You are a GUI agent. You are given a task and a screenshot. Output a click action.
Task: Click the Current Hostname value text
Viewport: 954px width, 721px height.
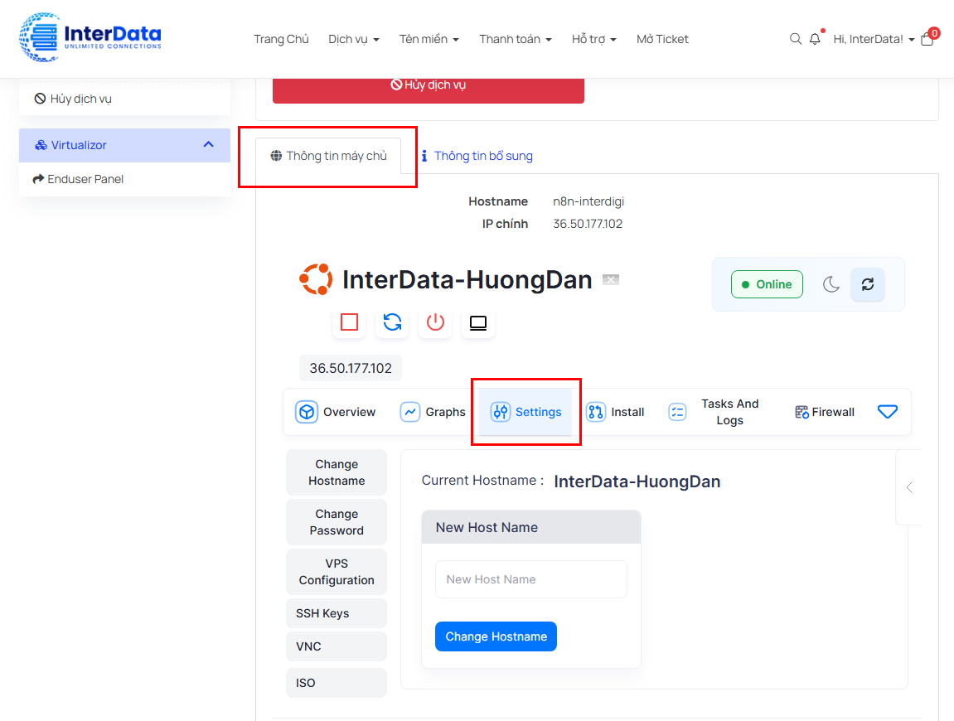(637, 481)
